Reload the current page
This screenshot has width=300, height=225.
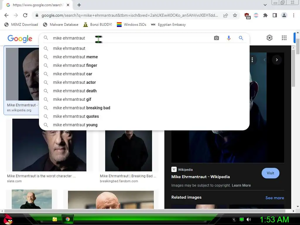pos(25,15)
